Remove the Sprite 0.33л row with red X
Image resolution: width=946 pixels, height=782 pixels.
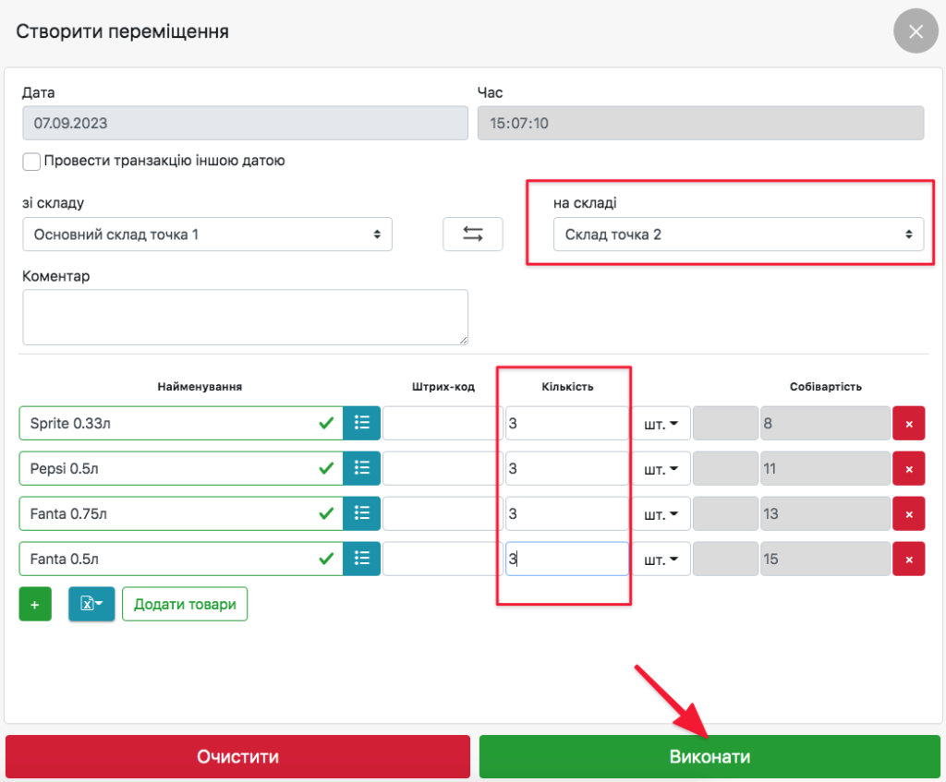click(908, 424)
